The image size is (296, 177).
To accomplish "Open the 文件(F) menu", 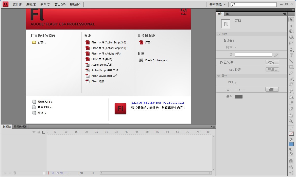I will tap(18, 4).
